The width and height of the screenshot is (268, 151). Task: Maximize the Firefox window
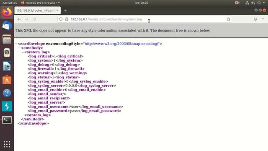260,10
